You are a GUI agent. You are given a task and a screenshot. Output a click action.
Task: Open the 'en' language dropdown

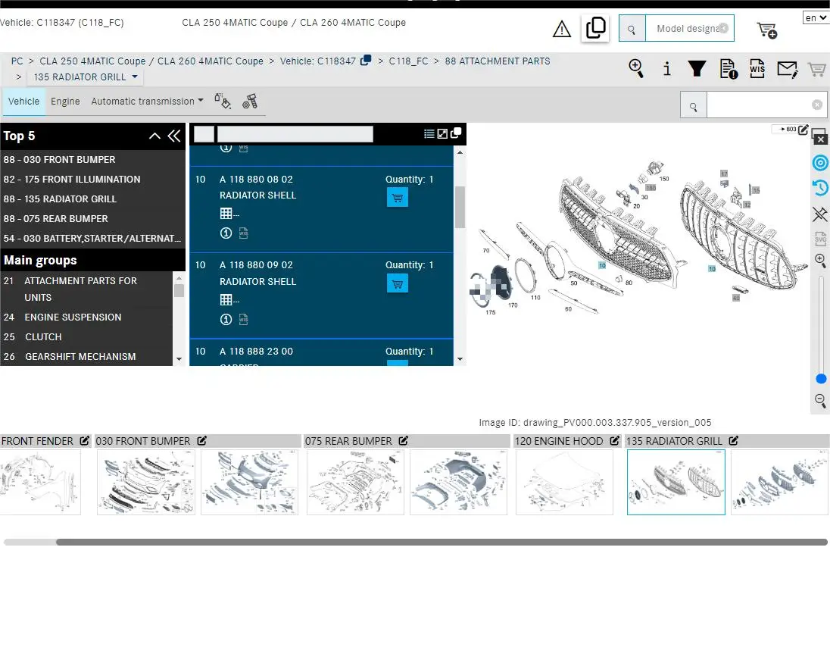pyautogui.click(x=816, y=18)
